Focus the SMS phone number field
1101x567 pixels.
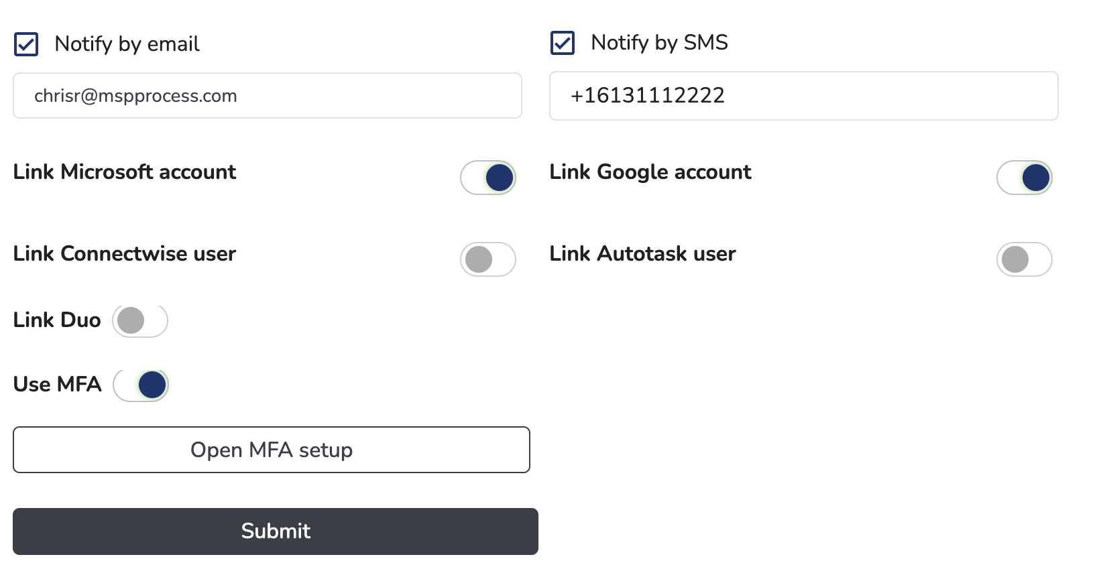tap(804, 96)
